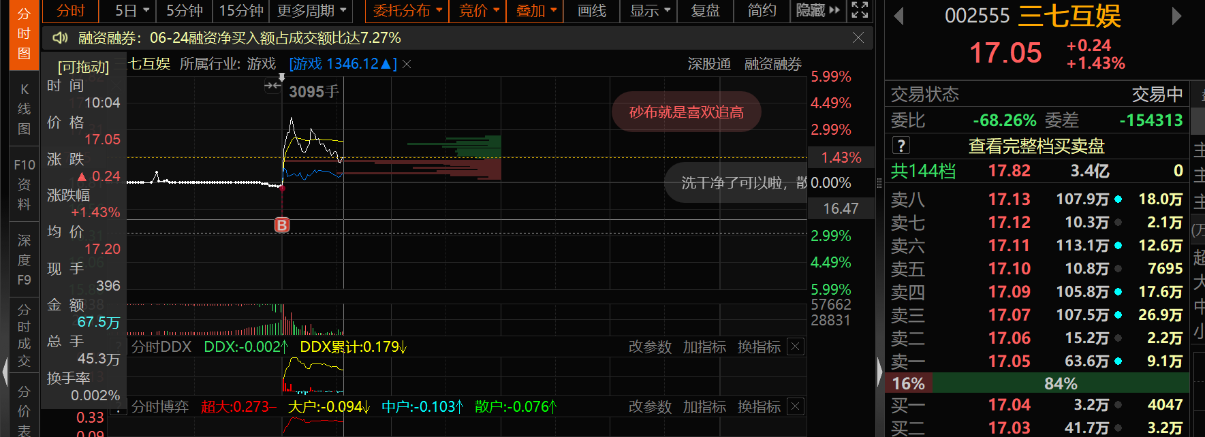Switch to 5分钟 period
The width and height of the screenshot is (1205, 437).
pyautogui.click(x=185, y=11)
